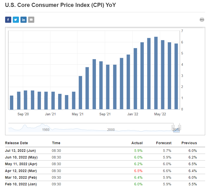The image size is (210, 192).
Task: Click the May '21 axis label
Action: 78,114
